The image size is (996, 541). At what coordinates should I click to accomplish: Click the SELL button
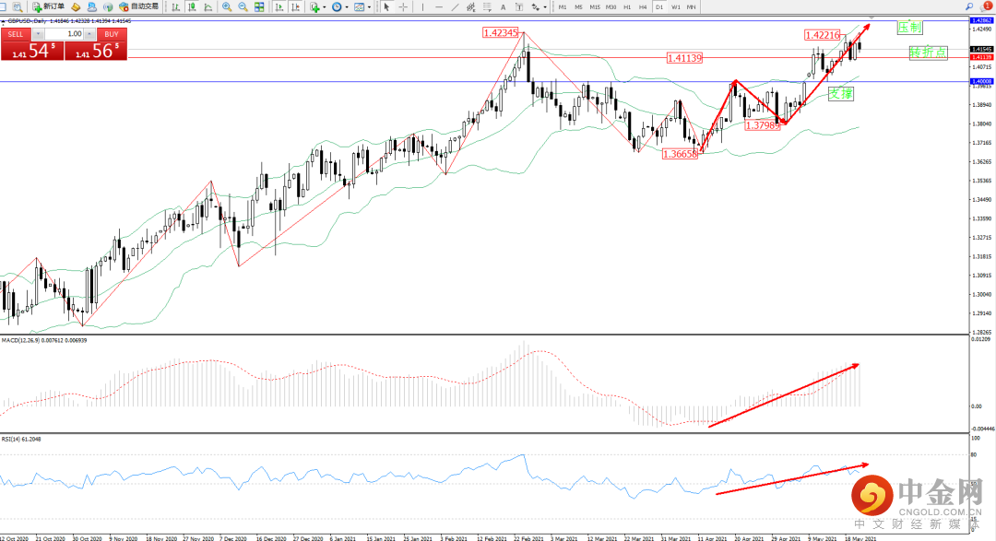[x=16, y=34]
